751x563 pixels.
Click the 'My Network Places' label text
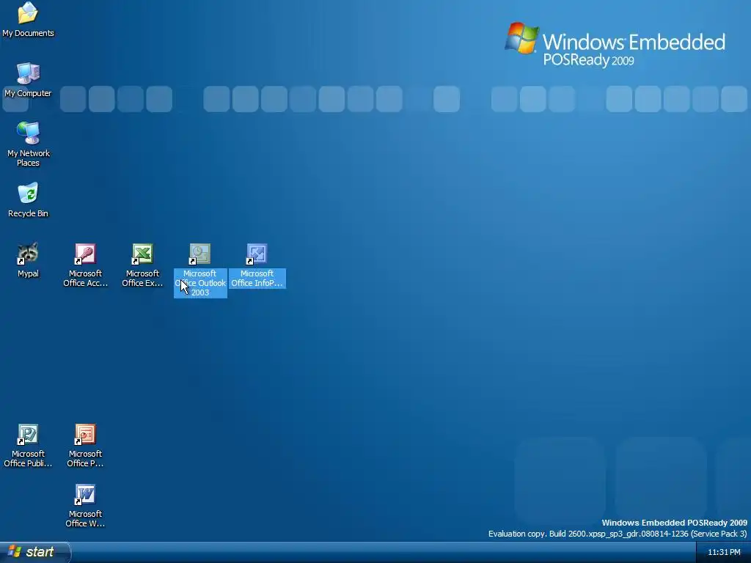pos(29,158)
